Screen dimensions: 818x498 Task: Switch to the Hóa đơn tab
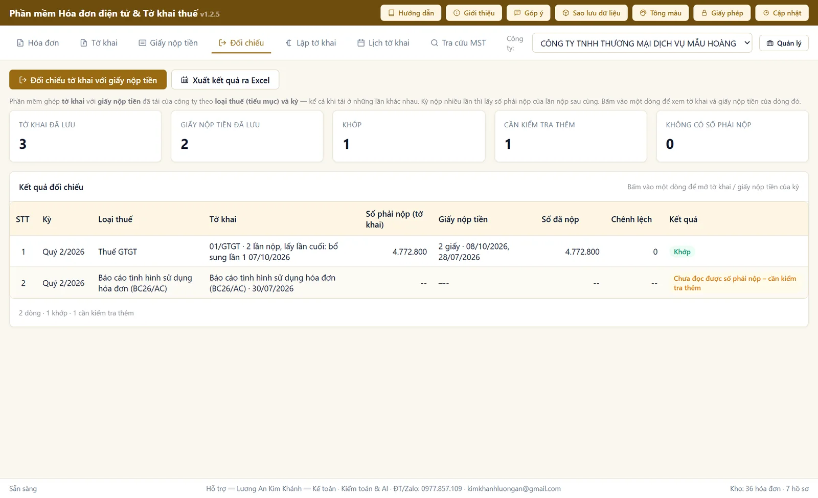38,43
